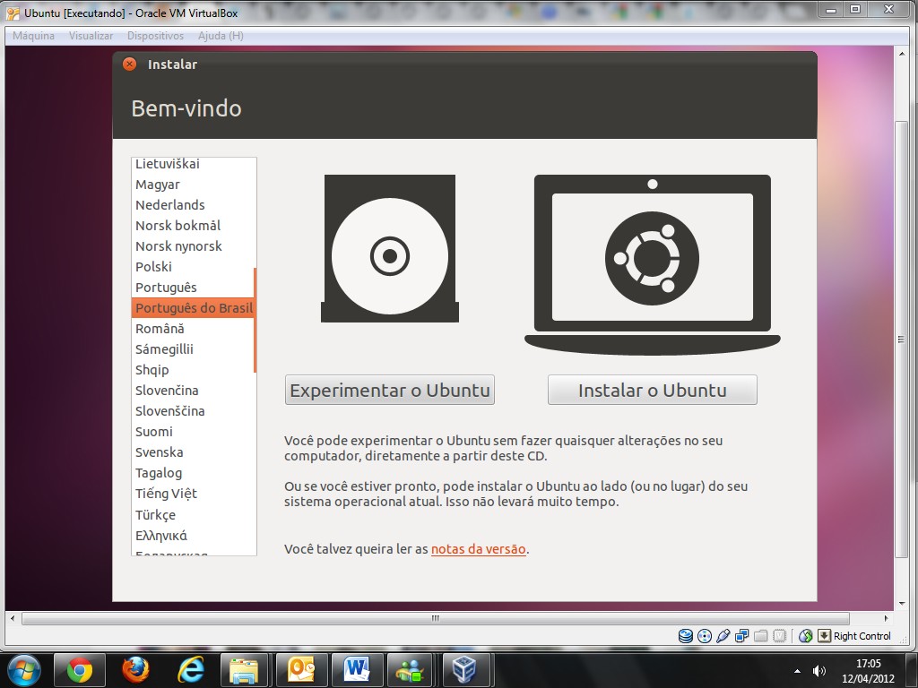Image resolution: width=918 pixels, height=688 pixels.
Task: Open the Máquina menu
Action: pyautogui.click(x=34, y=36)
